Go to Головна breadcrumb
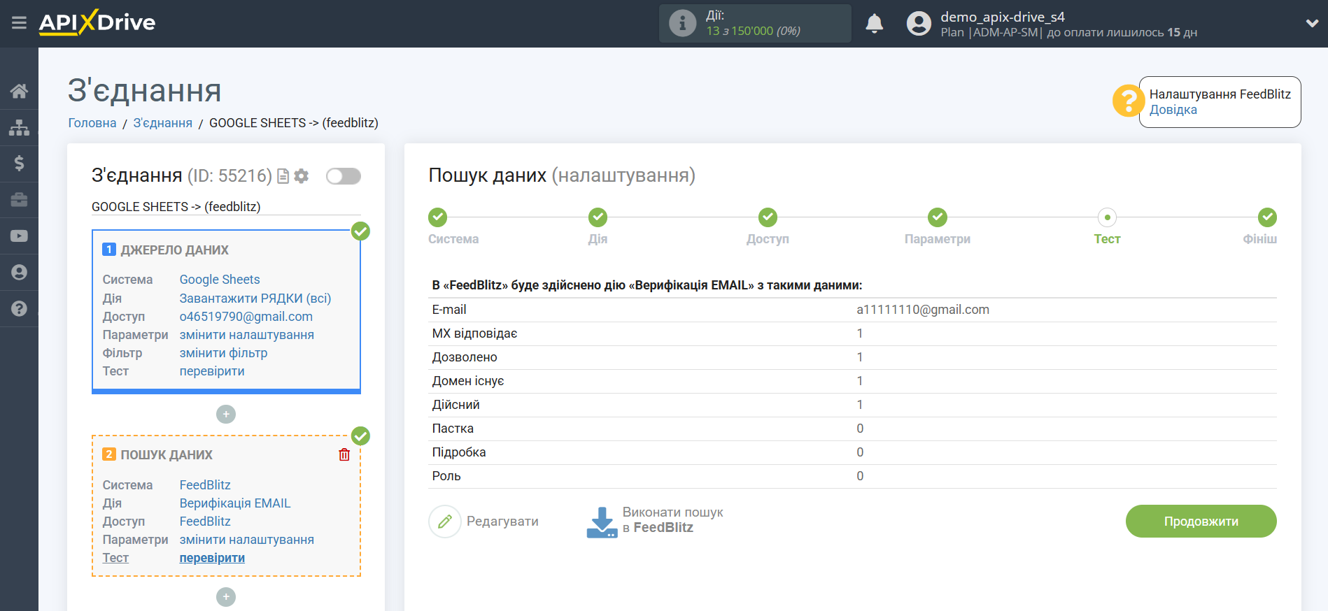The width and height of the screenshot is (1328, 611). tap(92, 123)
